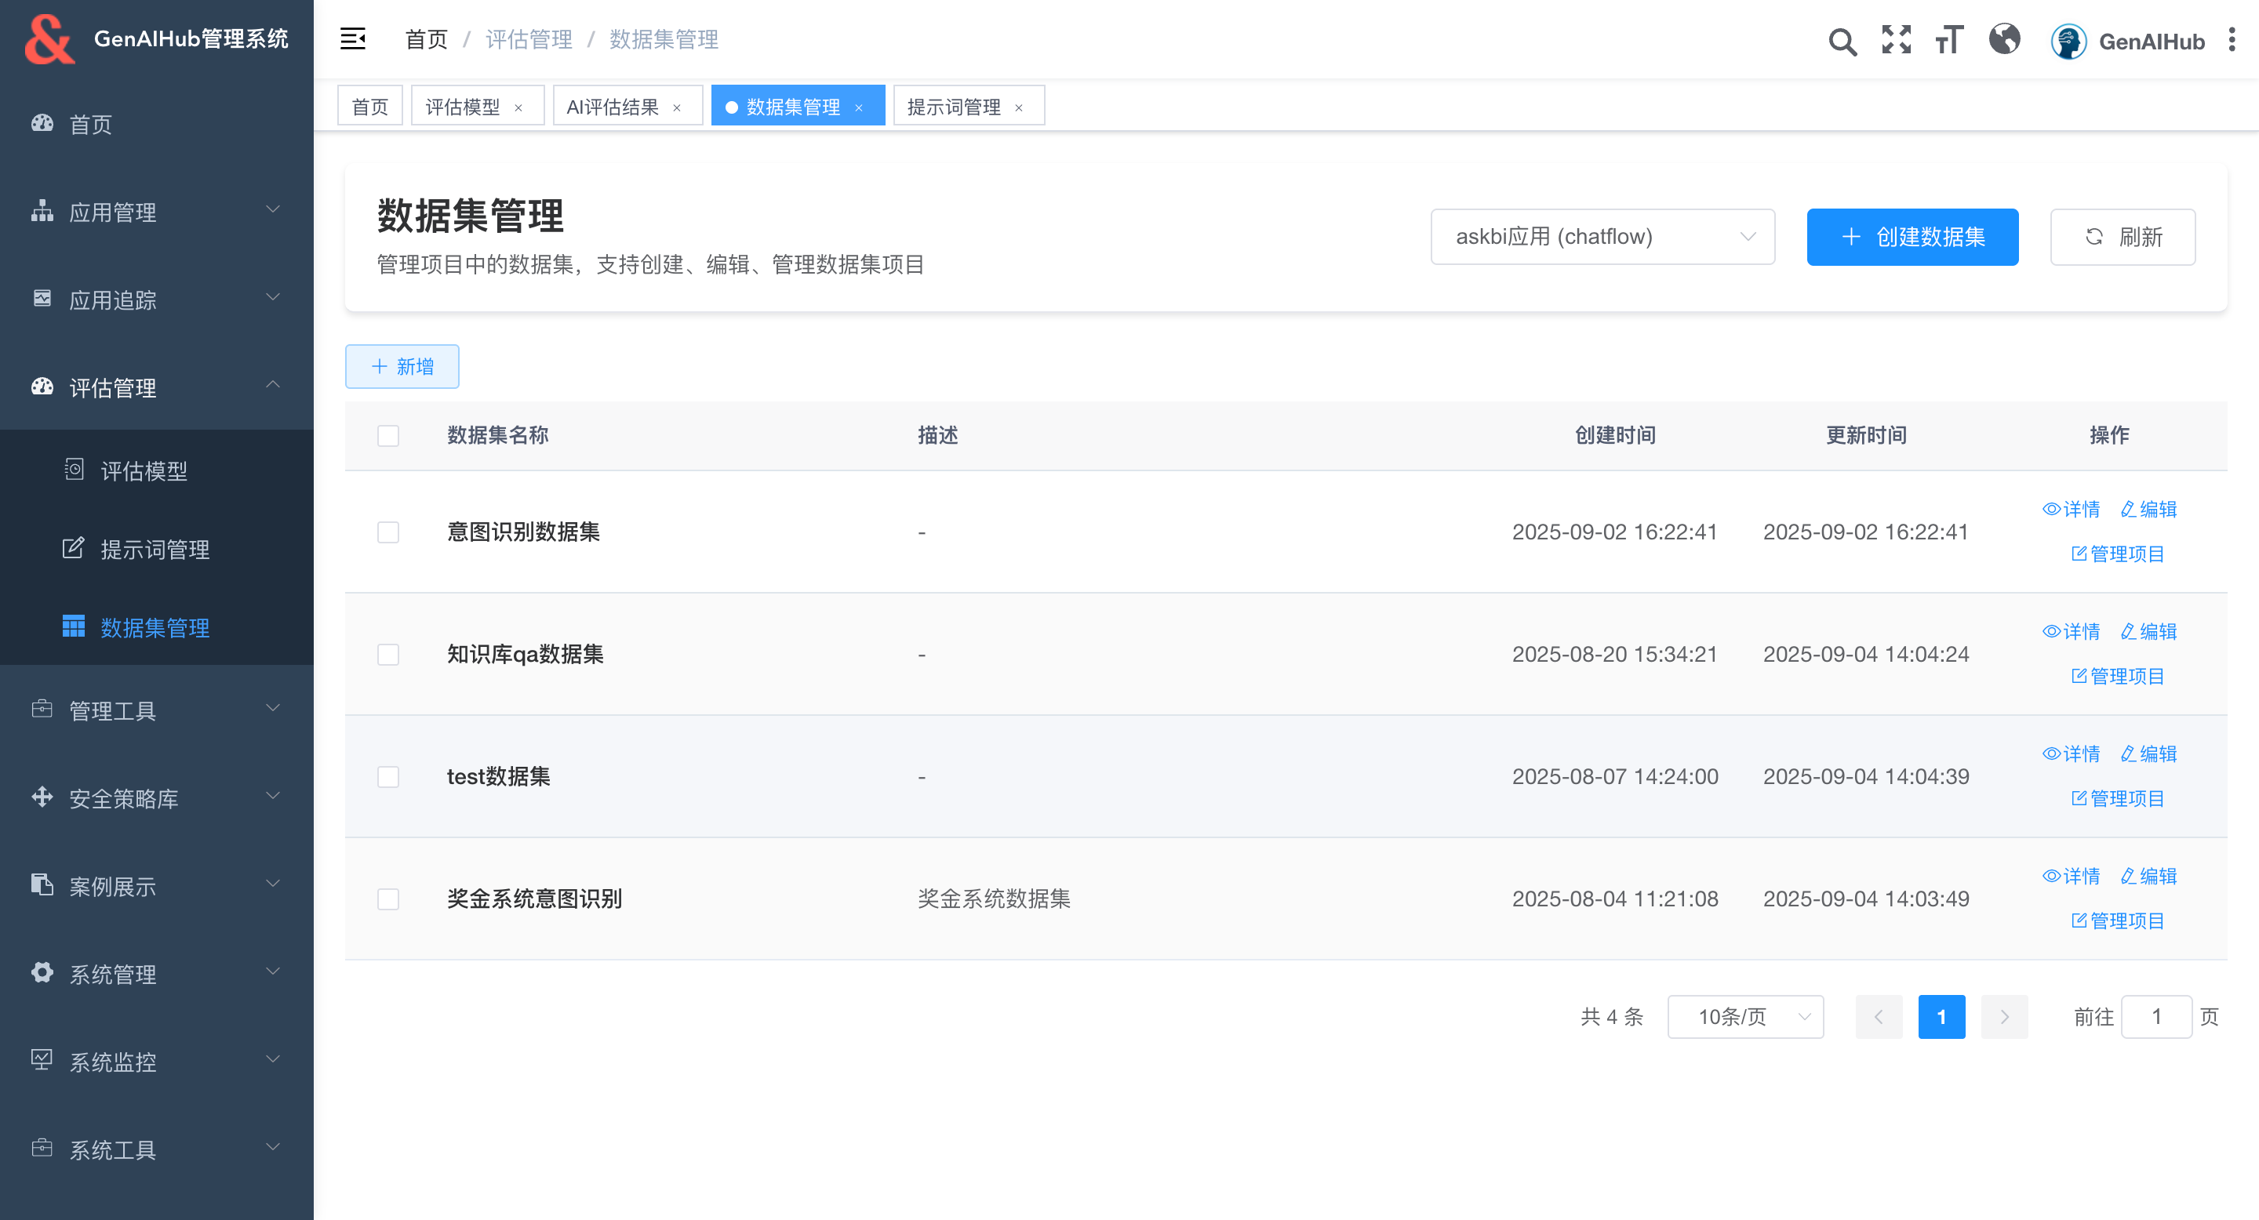Screen dimensions: 2259x1220
Task: Toggle fullscreen with the expand icon
Action: 1896,40
